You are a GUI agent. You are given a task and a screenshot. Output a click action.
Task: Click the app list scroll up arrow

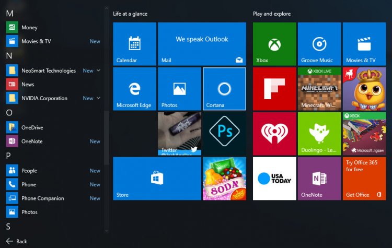[x=107, y=8]
